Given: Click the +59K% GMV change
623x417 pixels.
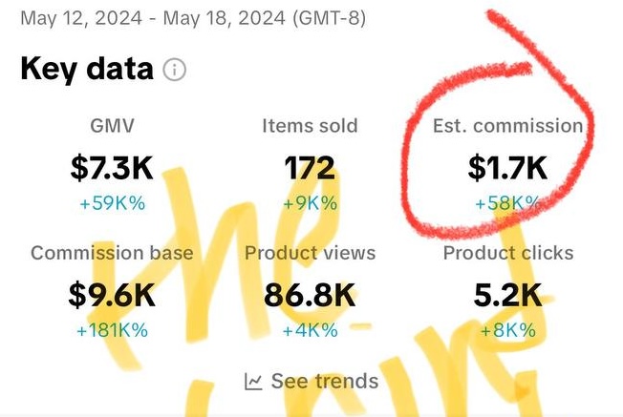Looking at the screenshot, I should coord(112,203).
